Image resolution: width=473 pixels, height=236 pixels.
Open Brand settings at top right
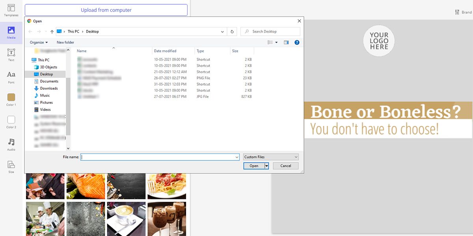click(x=463, y=12)
